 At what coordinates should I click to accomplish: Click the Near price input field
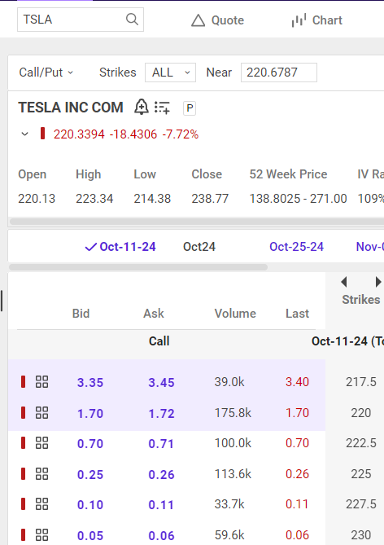tap(279, 73)
